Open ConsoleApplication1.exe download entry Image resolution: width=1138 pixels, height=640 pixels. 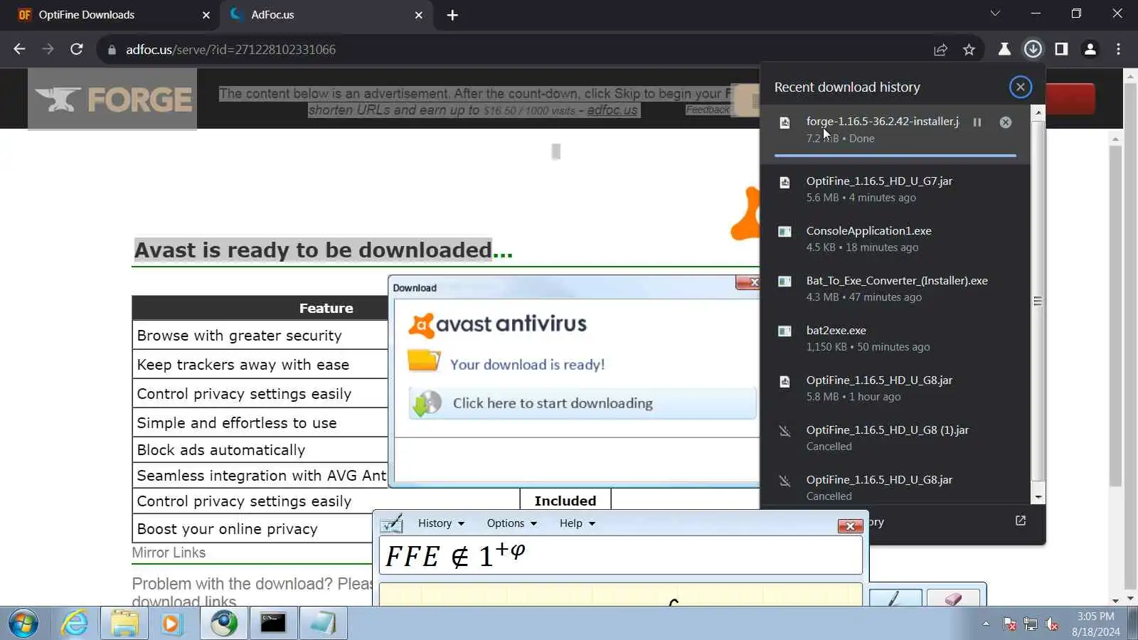pos(895,239)
